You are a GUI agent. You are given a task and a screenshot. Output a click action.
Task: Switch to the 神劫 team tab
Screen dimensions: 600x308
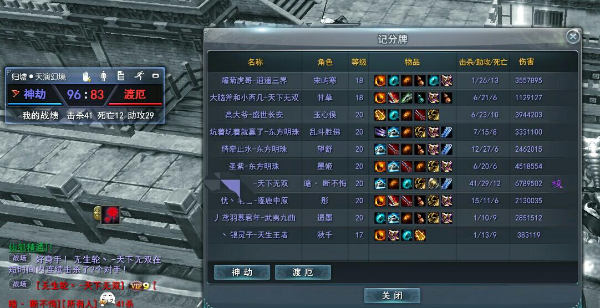242,273
